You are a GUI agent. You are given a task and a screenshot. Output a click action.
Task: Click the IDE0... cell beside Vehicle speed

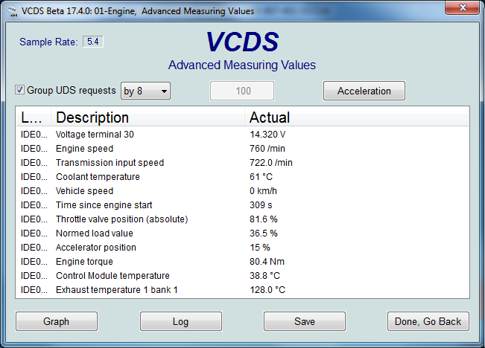[34, 191]
